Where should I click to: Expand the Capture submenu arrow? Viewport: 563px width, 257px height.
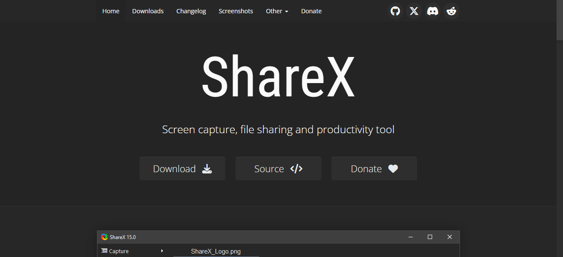pyautogui.click(x=162, y=251)
